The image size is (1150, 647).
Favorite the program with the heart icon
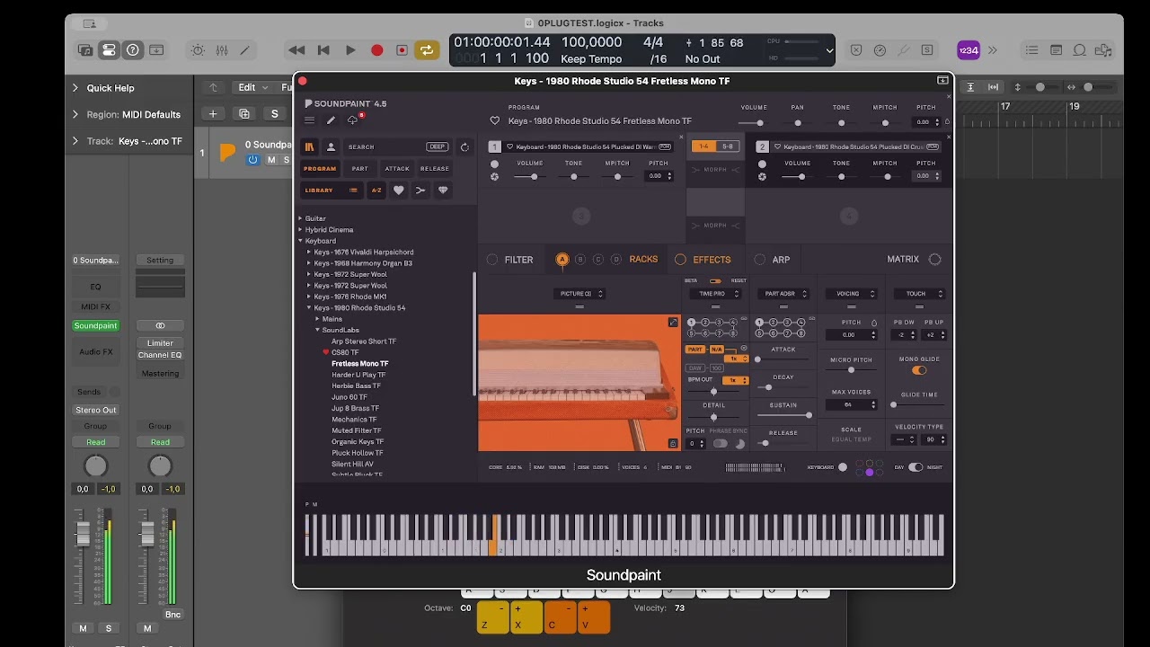click(x=494, y=120)
